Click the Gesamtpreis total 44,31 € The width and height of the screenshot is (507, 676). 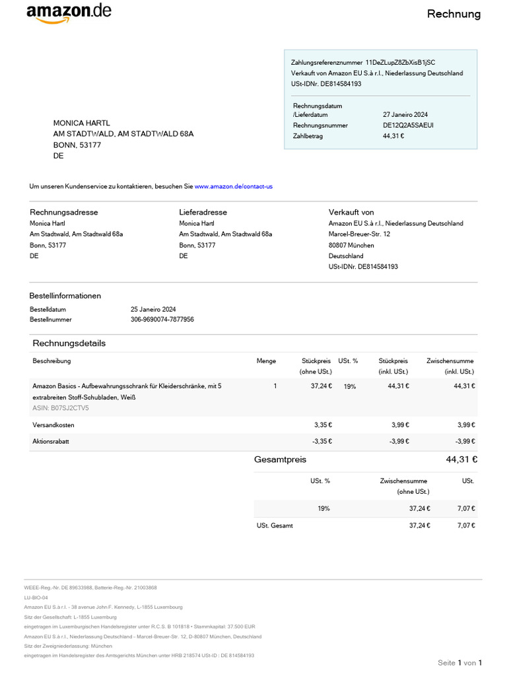pyautogui.click(x=461, y=459)
